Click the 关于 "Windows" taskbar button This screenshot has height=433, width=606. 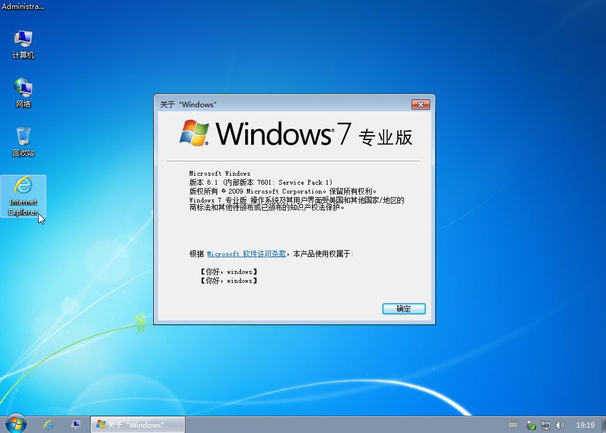[138, 425]
